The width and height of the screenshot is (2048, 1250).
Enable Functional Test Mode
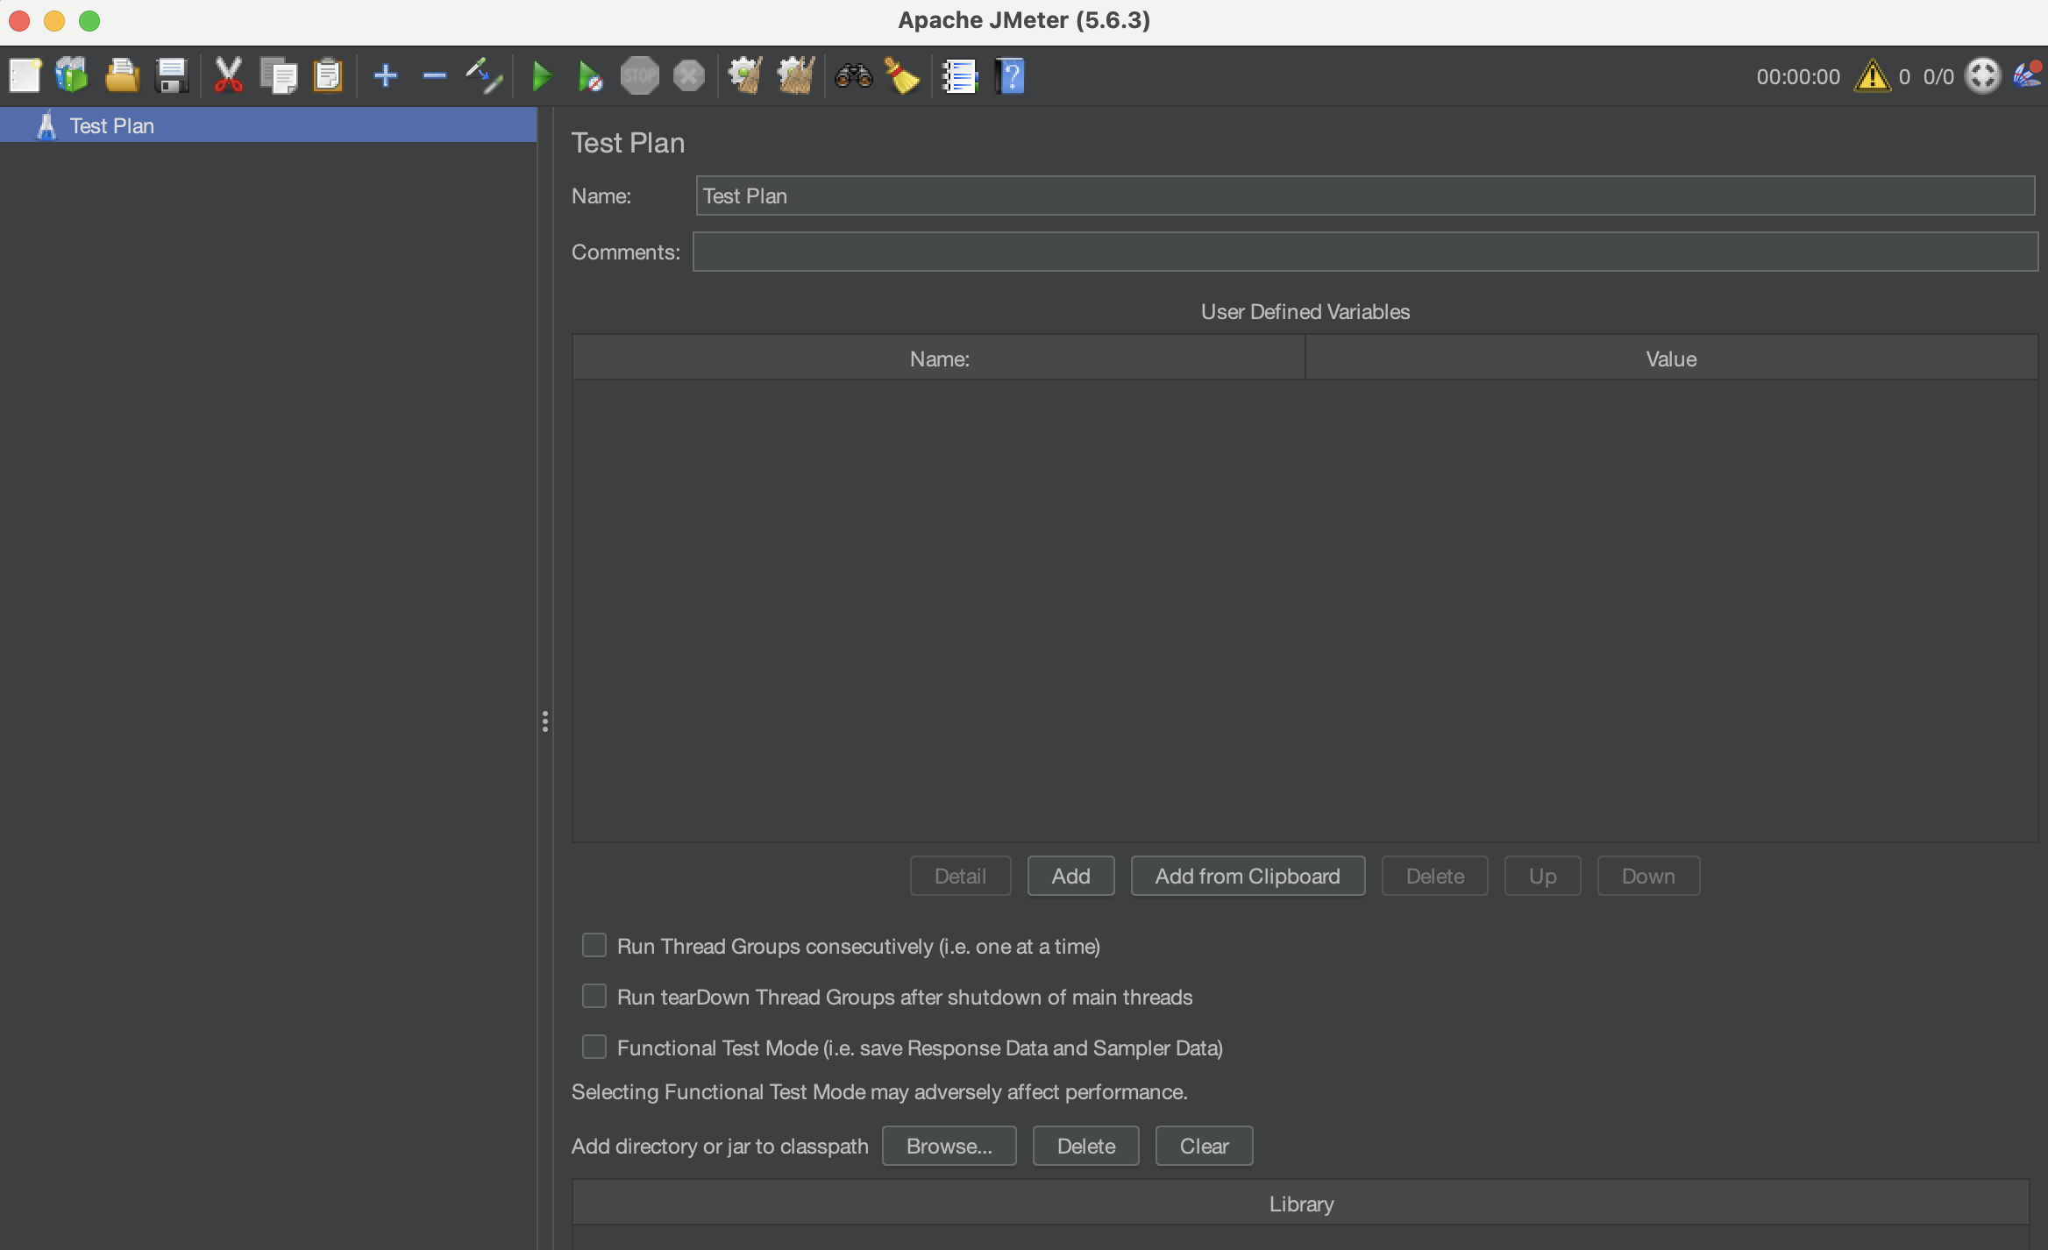(x=594, y=1047)
